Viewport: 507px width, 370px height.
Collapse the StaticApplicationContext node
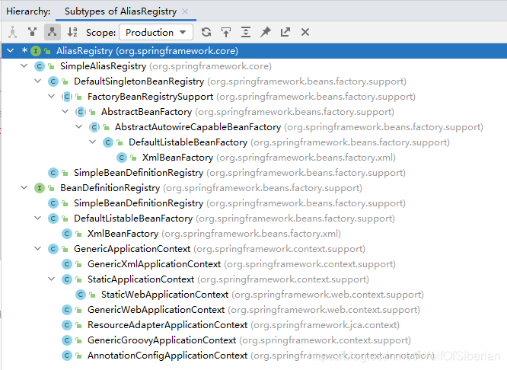pos(52,279)
